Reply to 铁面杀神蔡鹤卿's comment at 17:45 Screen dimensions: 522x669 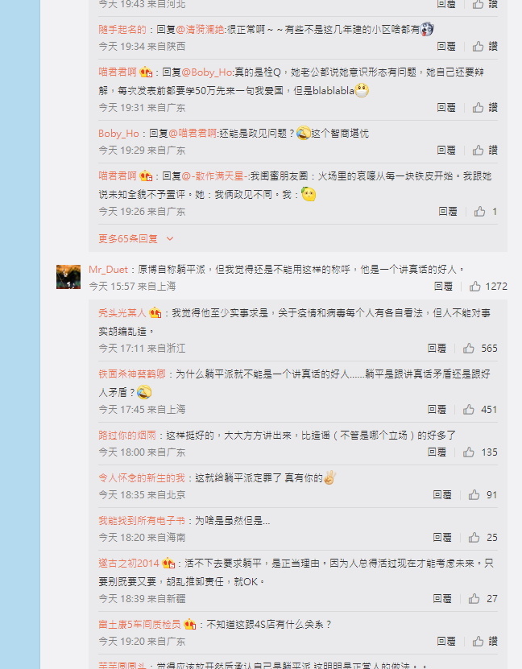click(x=437, y=409)
